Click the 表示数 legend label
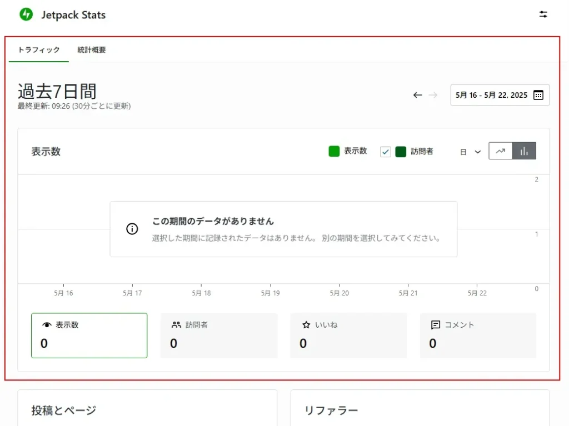Image resolution: width=569 pixels, height=426 pixels. click(x=355, y=151)
